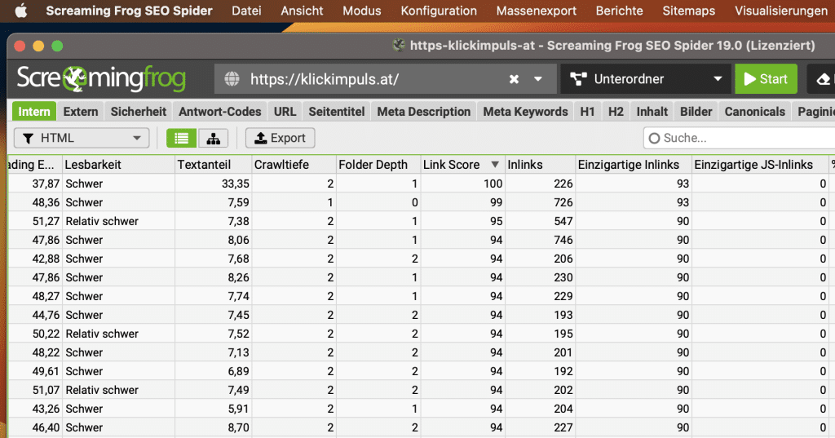Open the Sitemaps menu
The image size is (835, 438).
(688, 11)
